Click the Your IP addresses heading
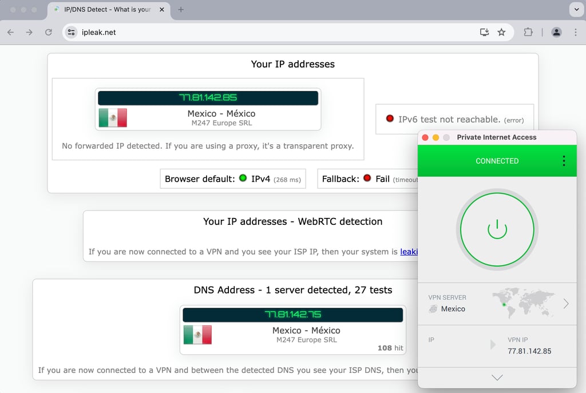586x393 pixels. pyautogui.click(x=292, y=64)
